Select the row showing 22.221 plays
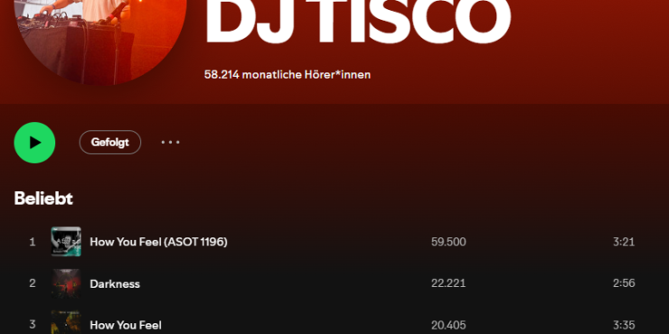Viewport: 669px width, 334px height. click(334, 283)
